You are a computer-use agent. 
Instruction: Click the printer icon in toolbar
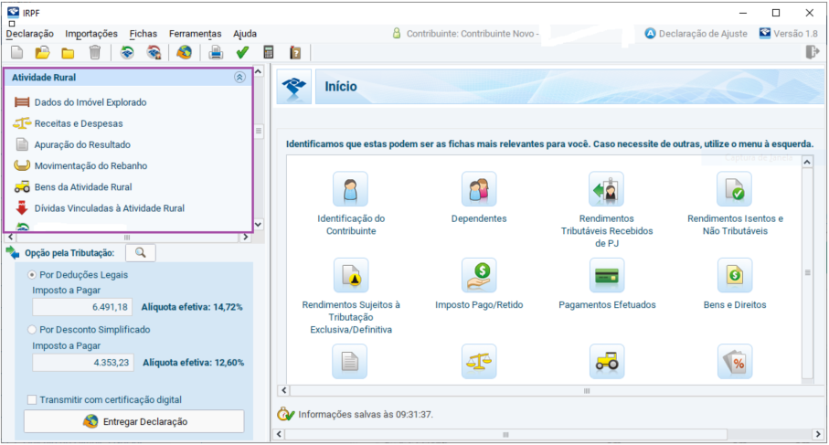(215, 52)
